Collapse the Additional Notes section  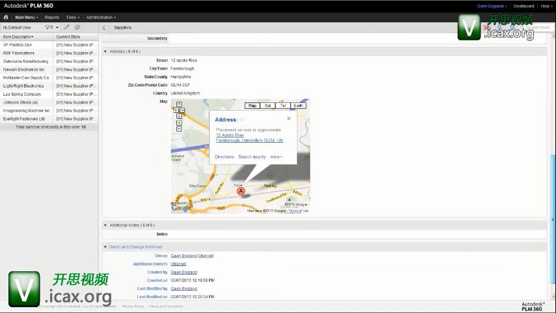click(105, 225)
